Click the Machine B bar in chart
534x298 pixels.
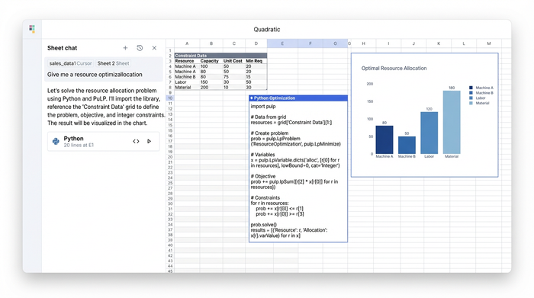[407, 146]
